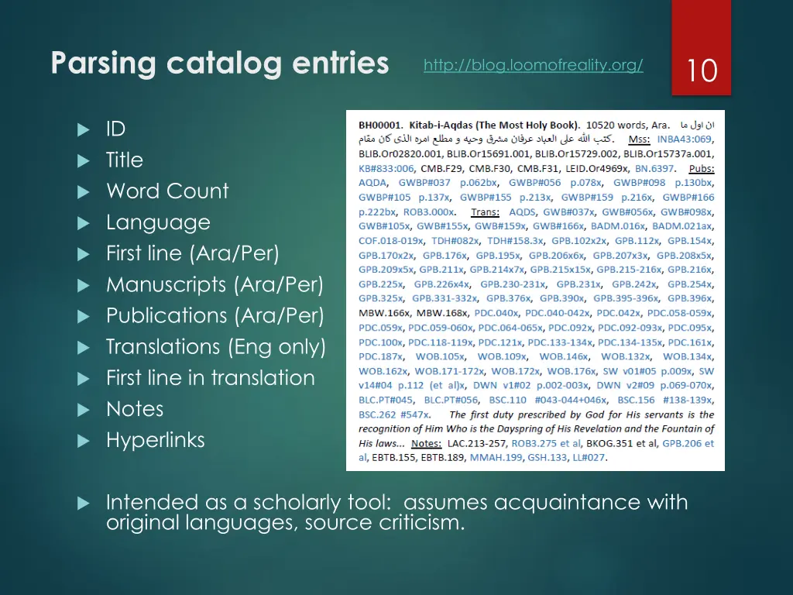
Task: Click the 'EBTB.155' reference
Action: [393, 459]
